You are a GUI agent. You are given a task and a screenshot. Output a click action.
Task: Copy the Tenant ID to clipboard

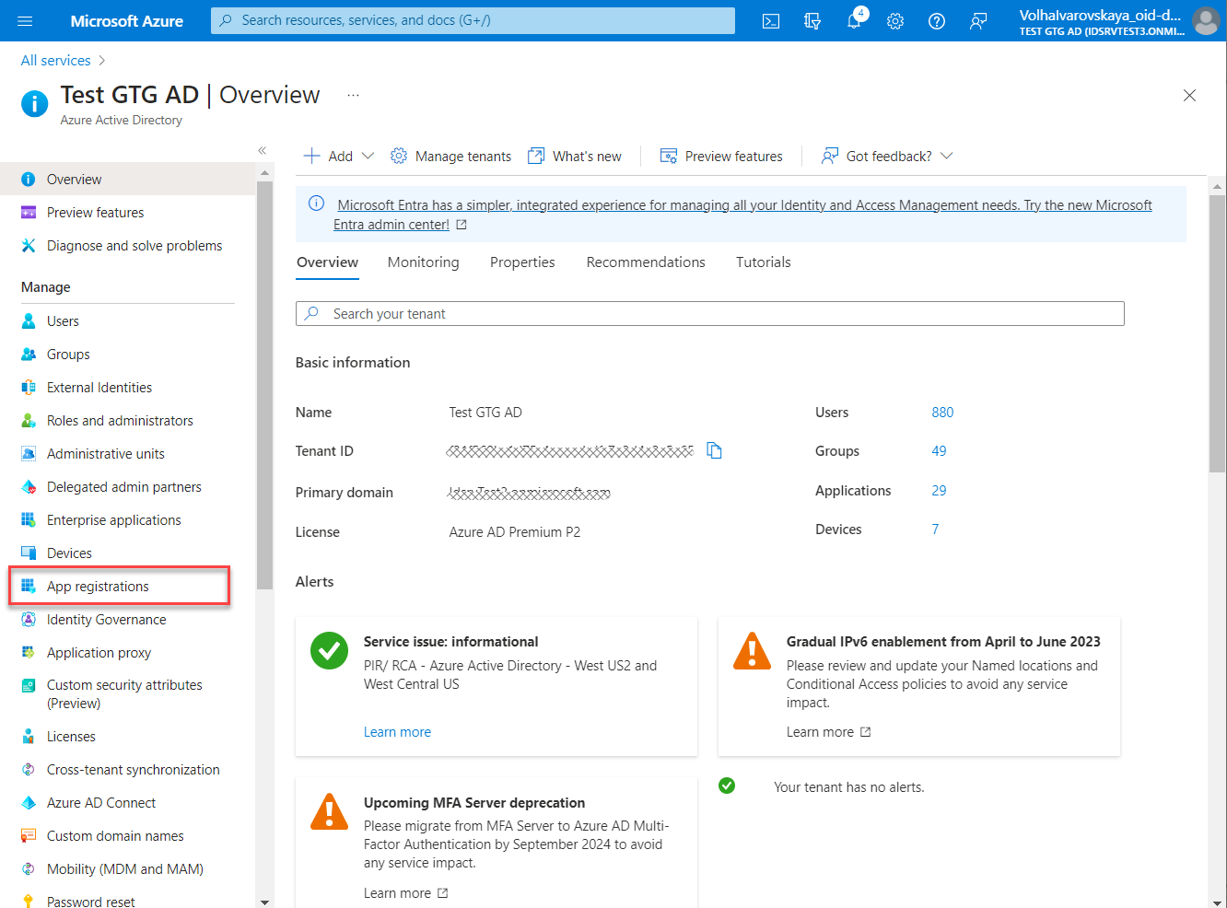(x=714, y=450)
